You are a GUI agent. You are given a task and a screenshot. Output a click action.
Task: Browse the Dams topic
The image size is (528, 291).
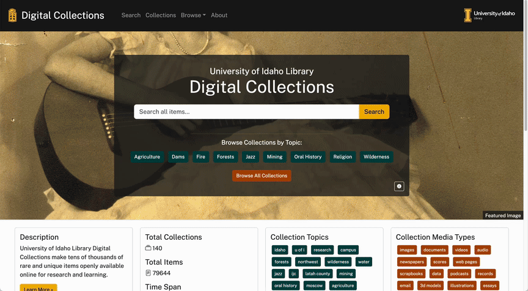pos(178,157)
